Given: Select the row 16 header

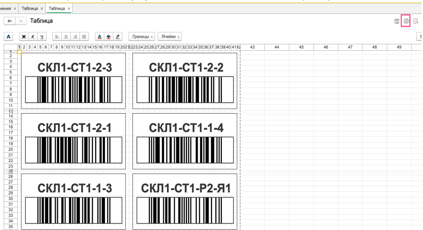Looking at the screenshot, I should [x=11, y=127].
